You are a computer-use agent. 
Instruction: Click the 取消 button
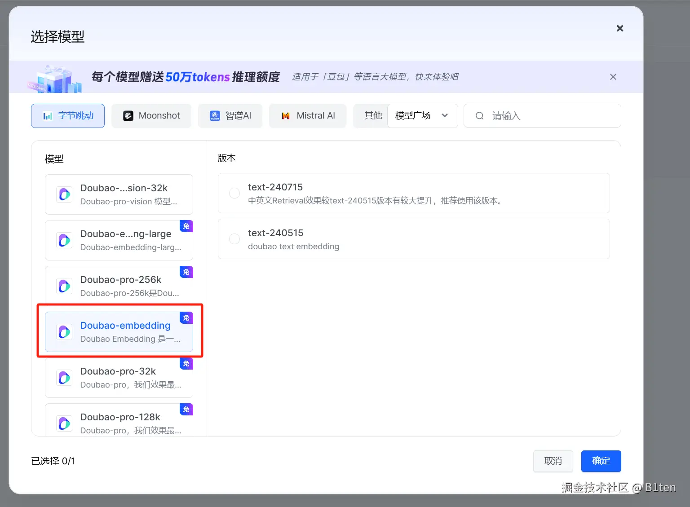pos(553,461)
